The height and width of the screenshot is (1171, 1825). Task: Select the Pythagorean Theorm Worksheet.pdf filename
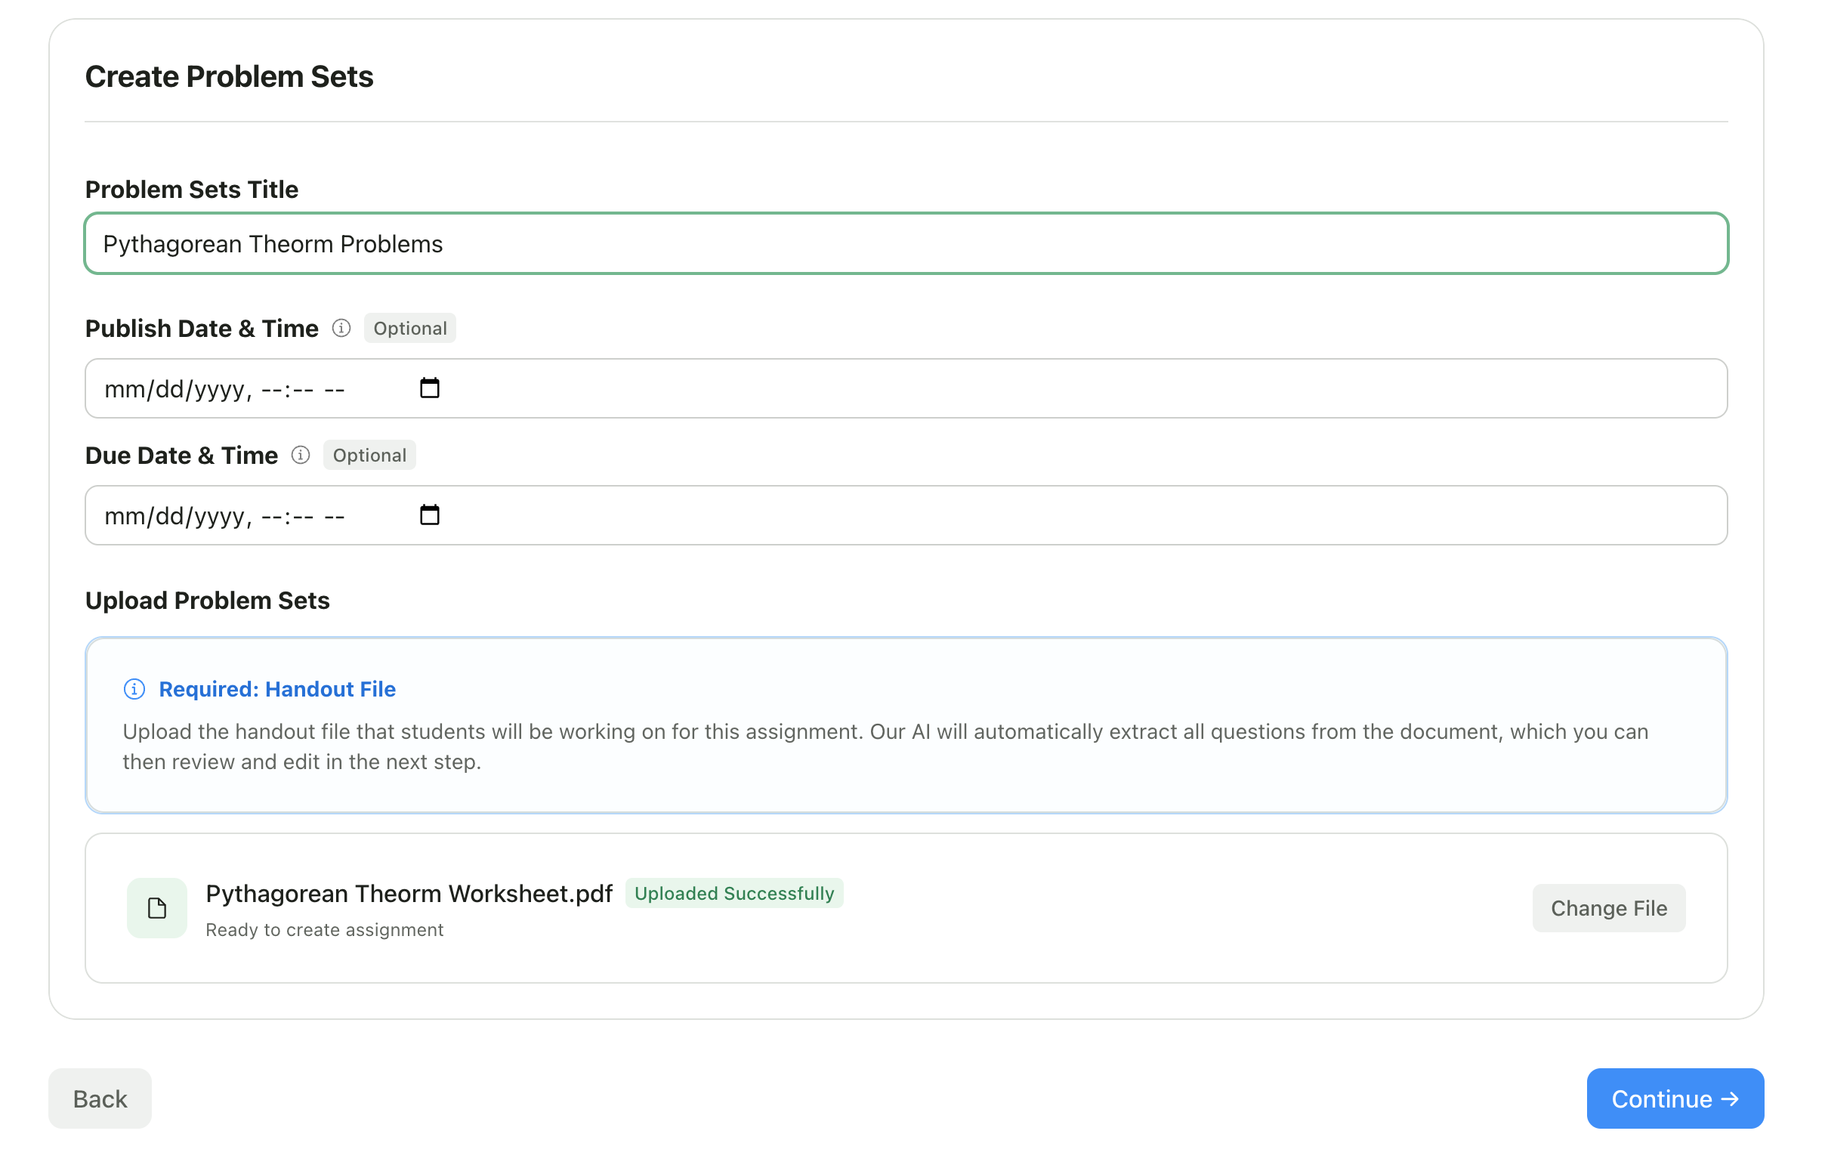(x=409, y=894)
